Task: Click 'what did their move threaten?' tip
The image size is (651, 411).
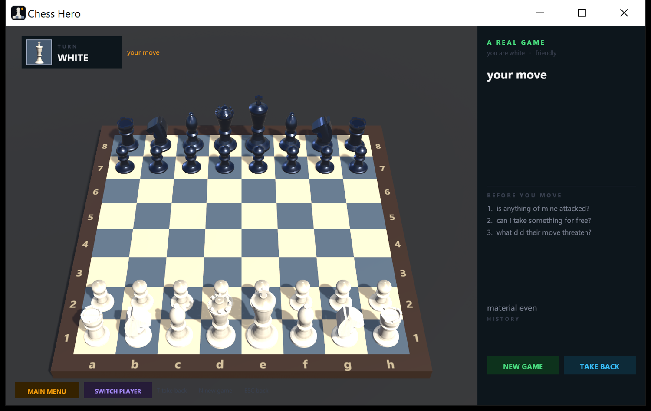Action: (544, 232)
